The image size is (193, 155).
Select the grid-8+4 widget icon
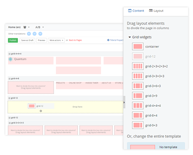138,116
